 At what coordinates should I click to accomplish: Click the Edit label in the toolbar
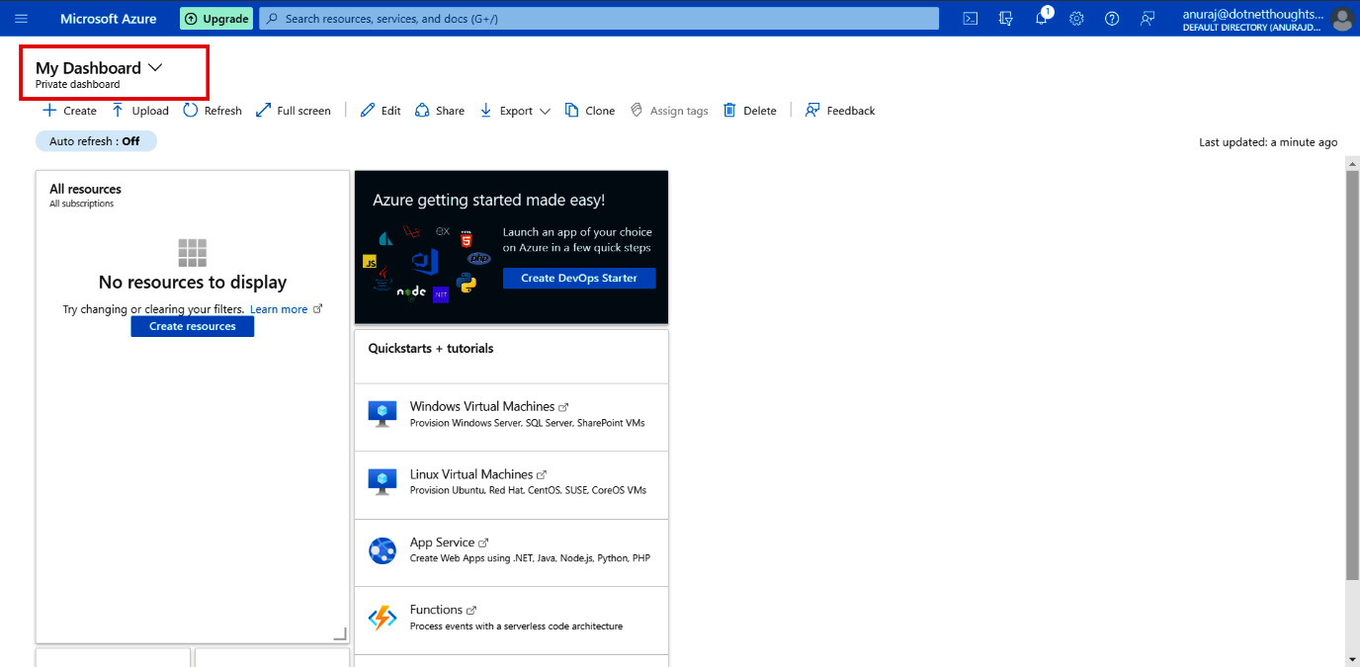click(x=391, y=112)
